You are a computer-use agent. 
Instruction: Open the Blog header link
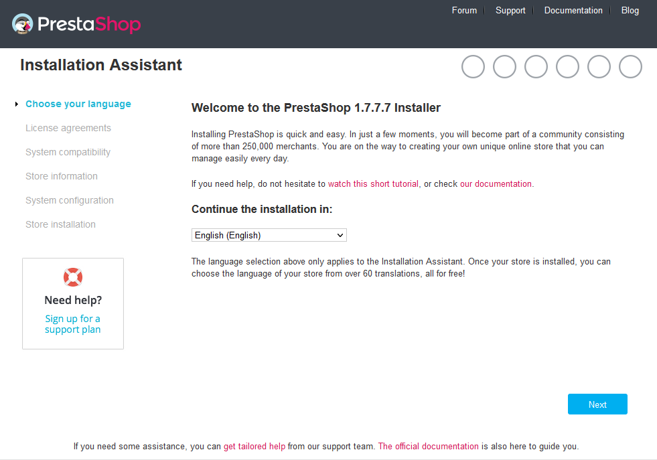pos(630,11)
